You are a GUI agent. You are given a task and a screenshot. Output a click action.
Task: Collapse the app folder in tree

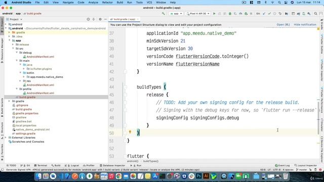point(10,40)
